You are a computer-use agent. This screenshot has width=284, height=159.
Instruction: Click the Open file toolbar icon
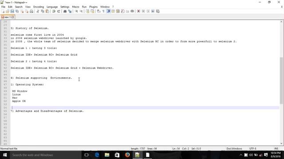[8, 11]
